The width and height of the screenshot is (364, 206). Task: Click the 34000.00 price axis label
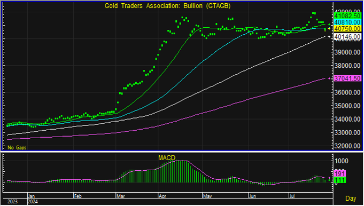coord(347,120)
